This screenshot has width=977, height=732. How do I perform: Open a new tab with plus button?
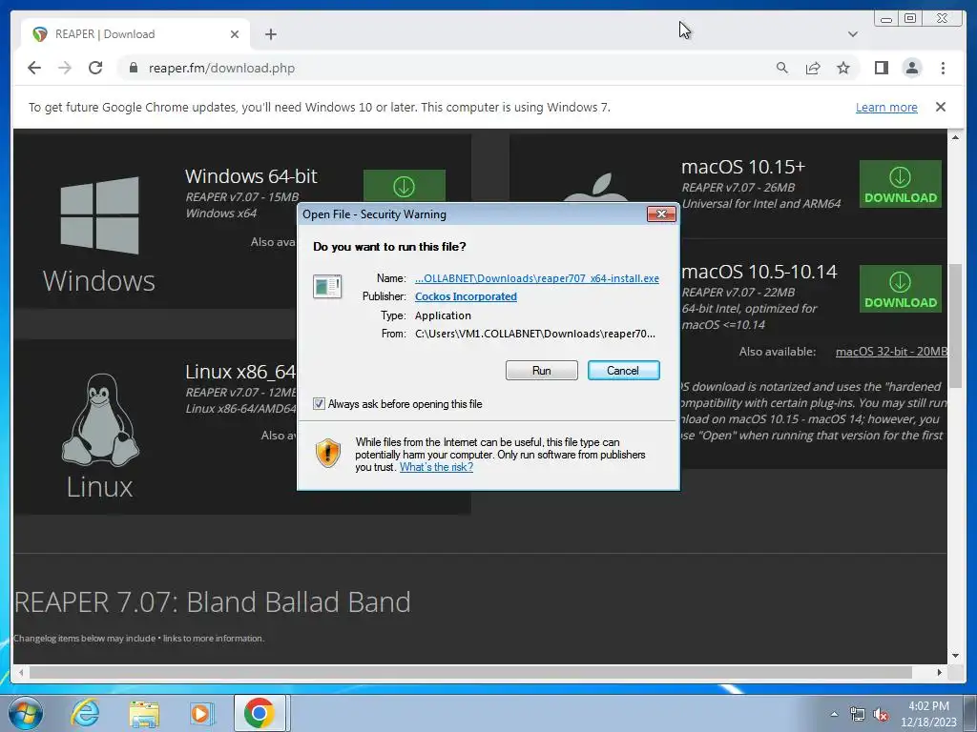(270, 34)
